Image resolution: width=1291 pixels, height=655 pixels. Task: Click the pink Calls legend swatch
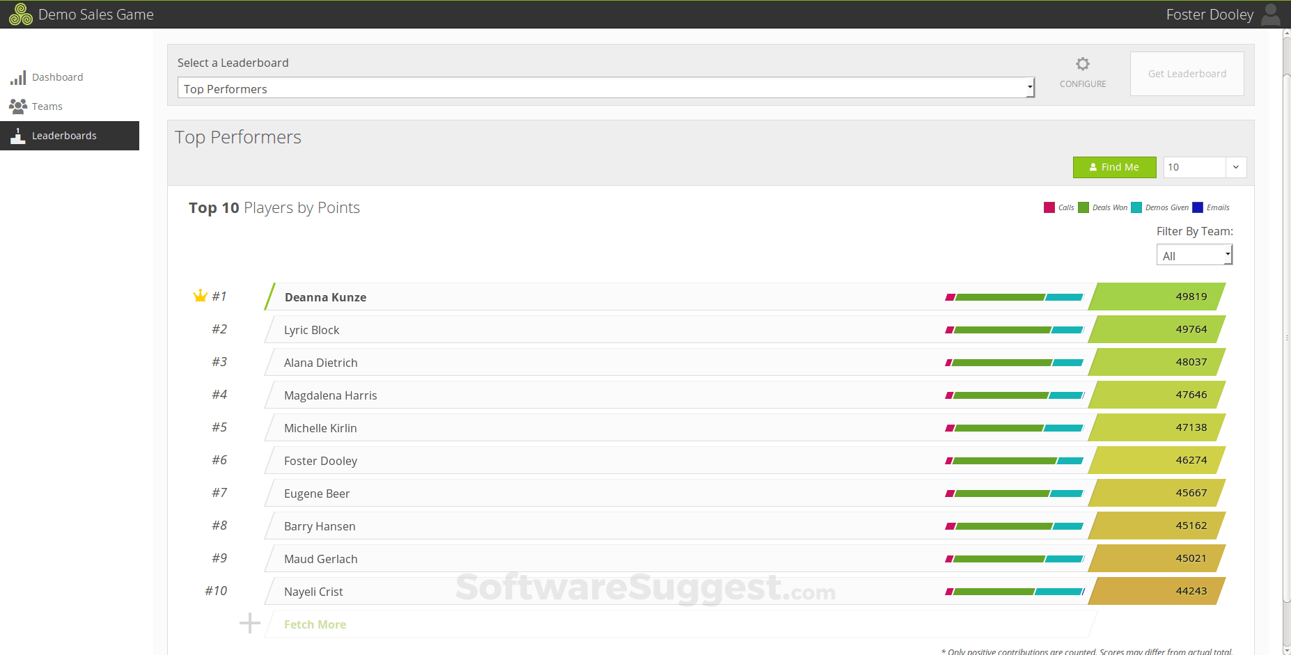(x=1049, y=207)
